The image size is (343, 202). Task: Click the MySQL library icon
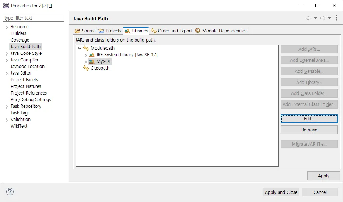(x=92, y=61)
